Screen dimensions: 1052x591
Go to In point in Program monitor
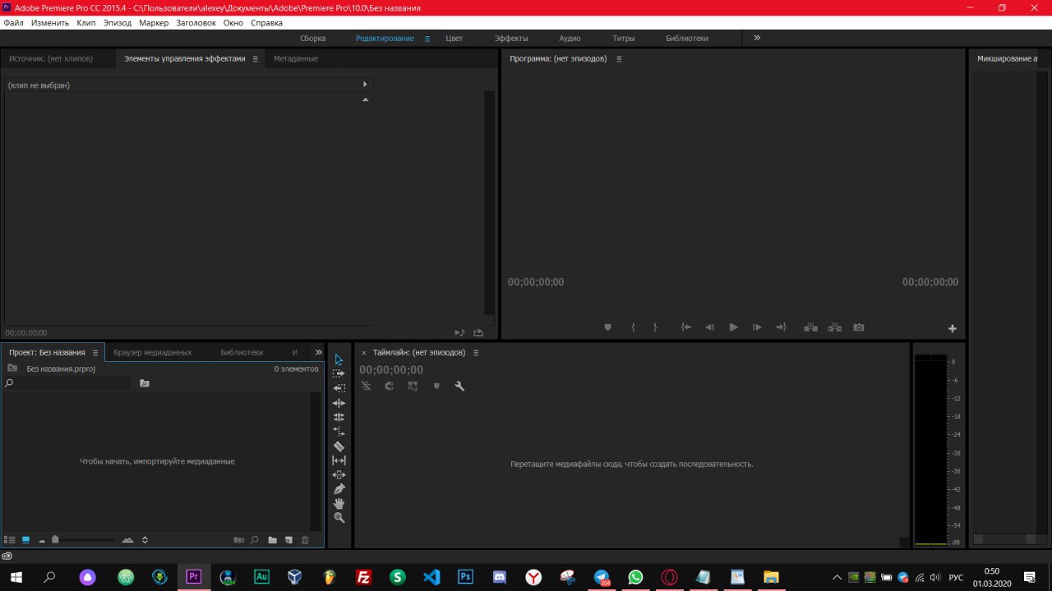(x=686, y=328)
